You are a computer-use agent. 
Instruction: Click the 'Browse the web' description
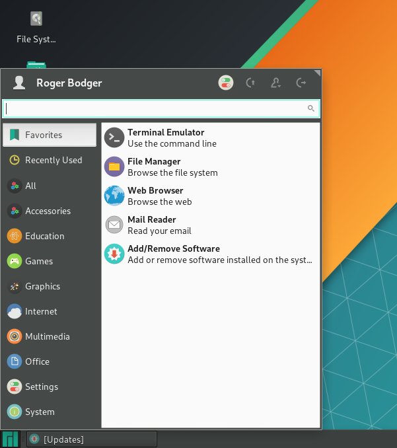click(x=160, y=202)
